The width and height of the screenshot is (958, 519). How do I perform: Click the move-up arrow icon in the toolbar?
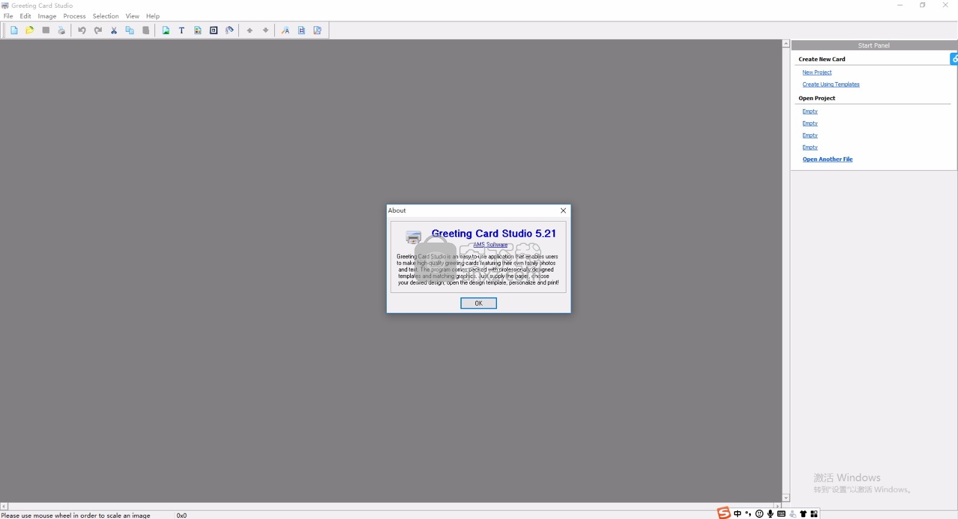click(x=250, y=31)
